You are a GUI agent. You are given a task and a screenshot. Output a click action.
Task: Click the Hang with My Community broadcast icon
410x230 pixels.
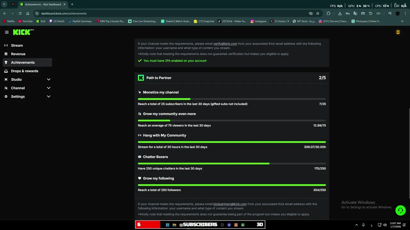tap(140, 135)
